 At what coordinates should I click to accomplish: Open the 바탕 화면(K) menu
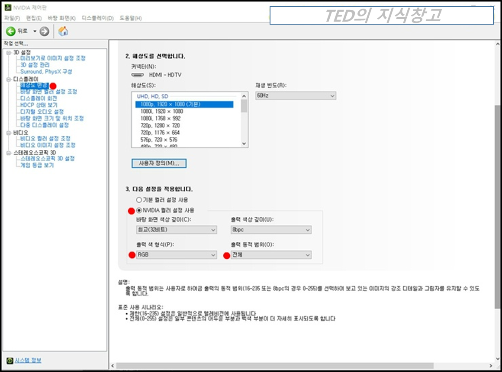point(61,18)
